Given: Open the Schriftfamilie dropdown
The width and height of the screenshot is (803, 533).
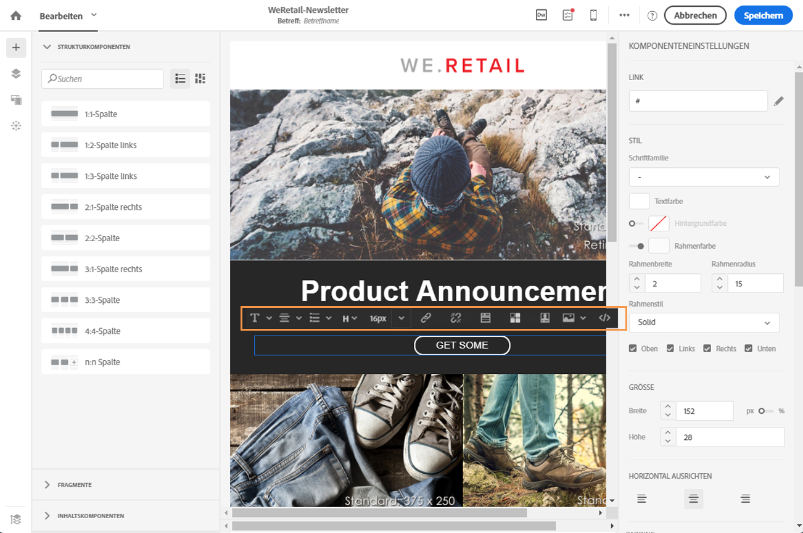Looking at the screenshot, I should [704, 177].
